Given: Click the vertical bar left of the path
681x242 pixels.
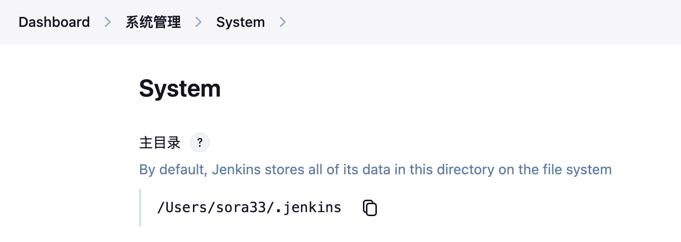Looking at the screenshot, I should pos(141,208).
